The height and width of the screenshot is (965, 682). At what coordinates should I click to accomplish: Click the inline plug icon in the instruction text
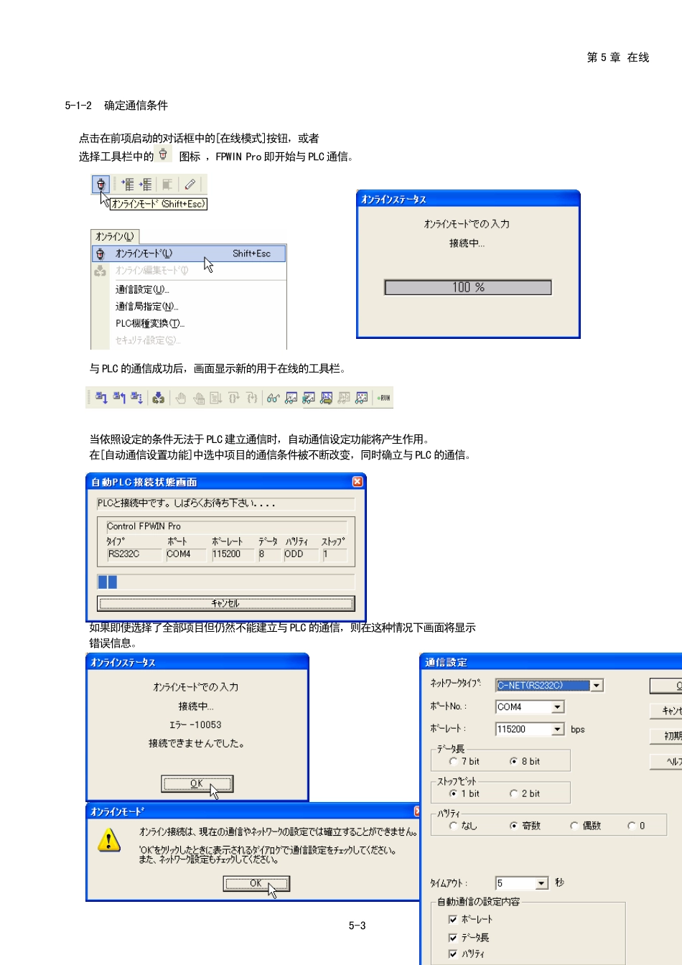pos(164,154)
